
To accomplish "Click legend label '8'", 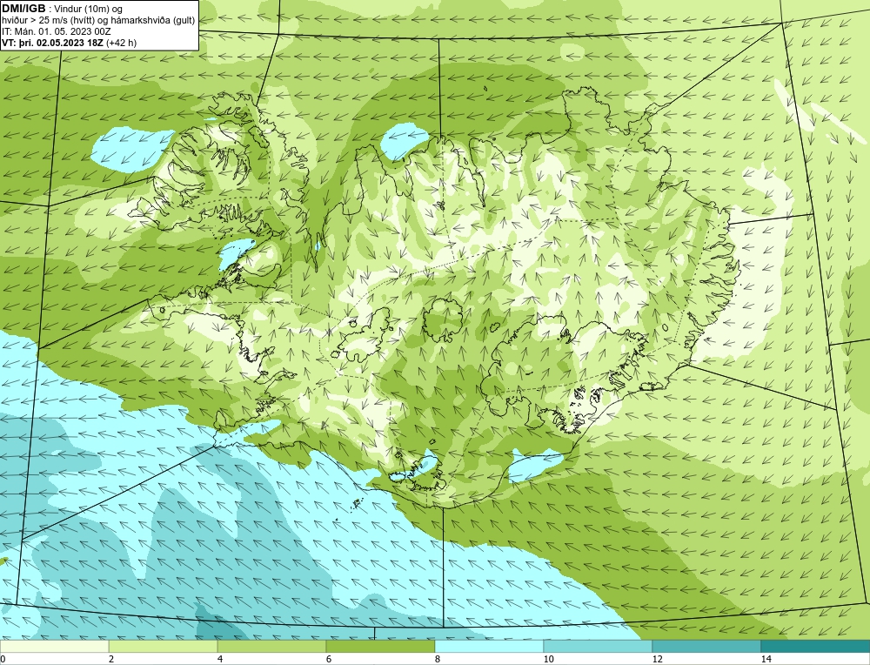I will 438,659.
